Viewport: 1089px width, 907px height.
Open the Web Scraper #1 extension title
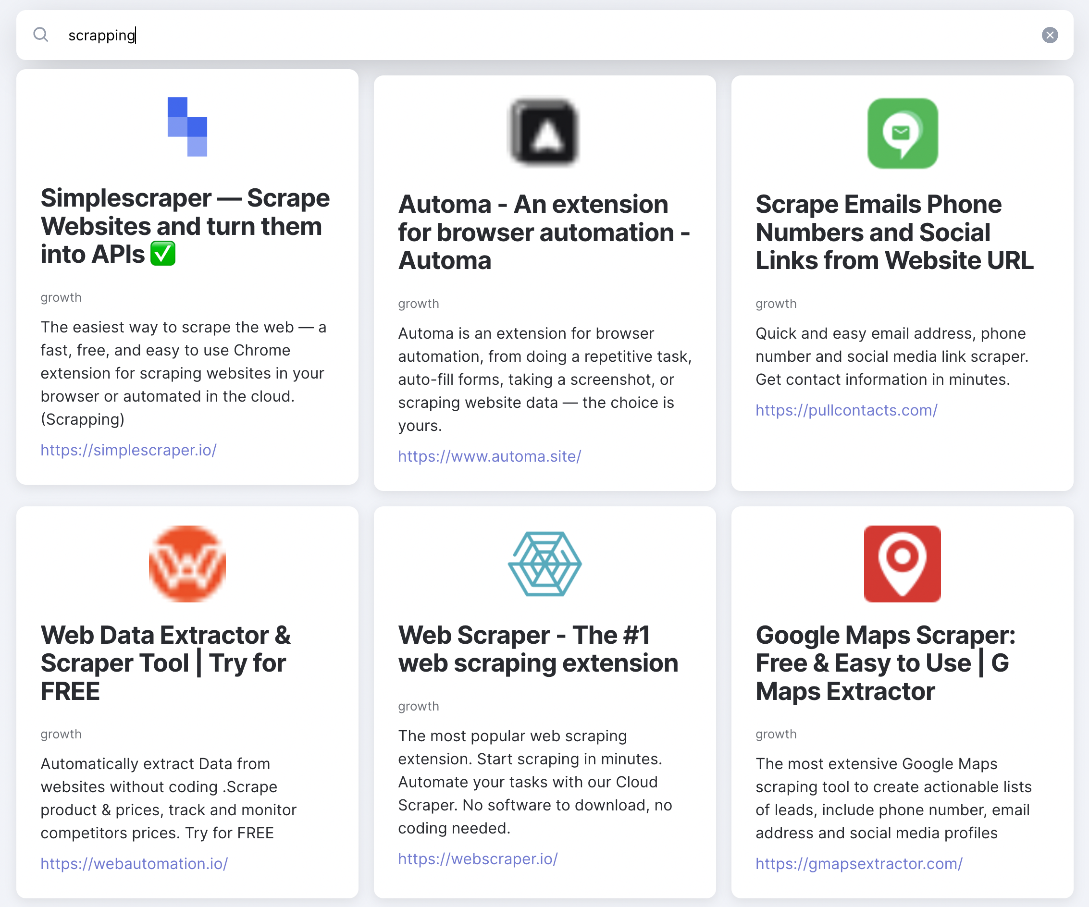(x=538, y=649)
